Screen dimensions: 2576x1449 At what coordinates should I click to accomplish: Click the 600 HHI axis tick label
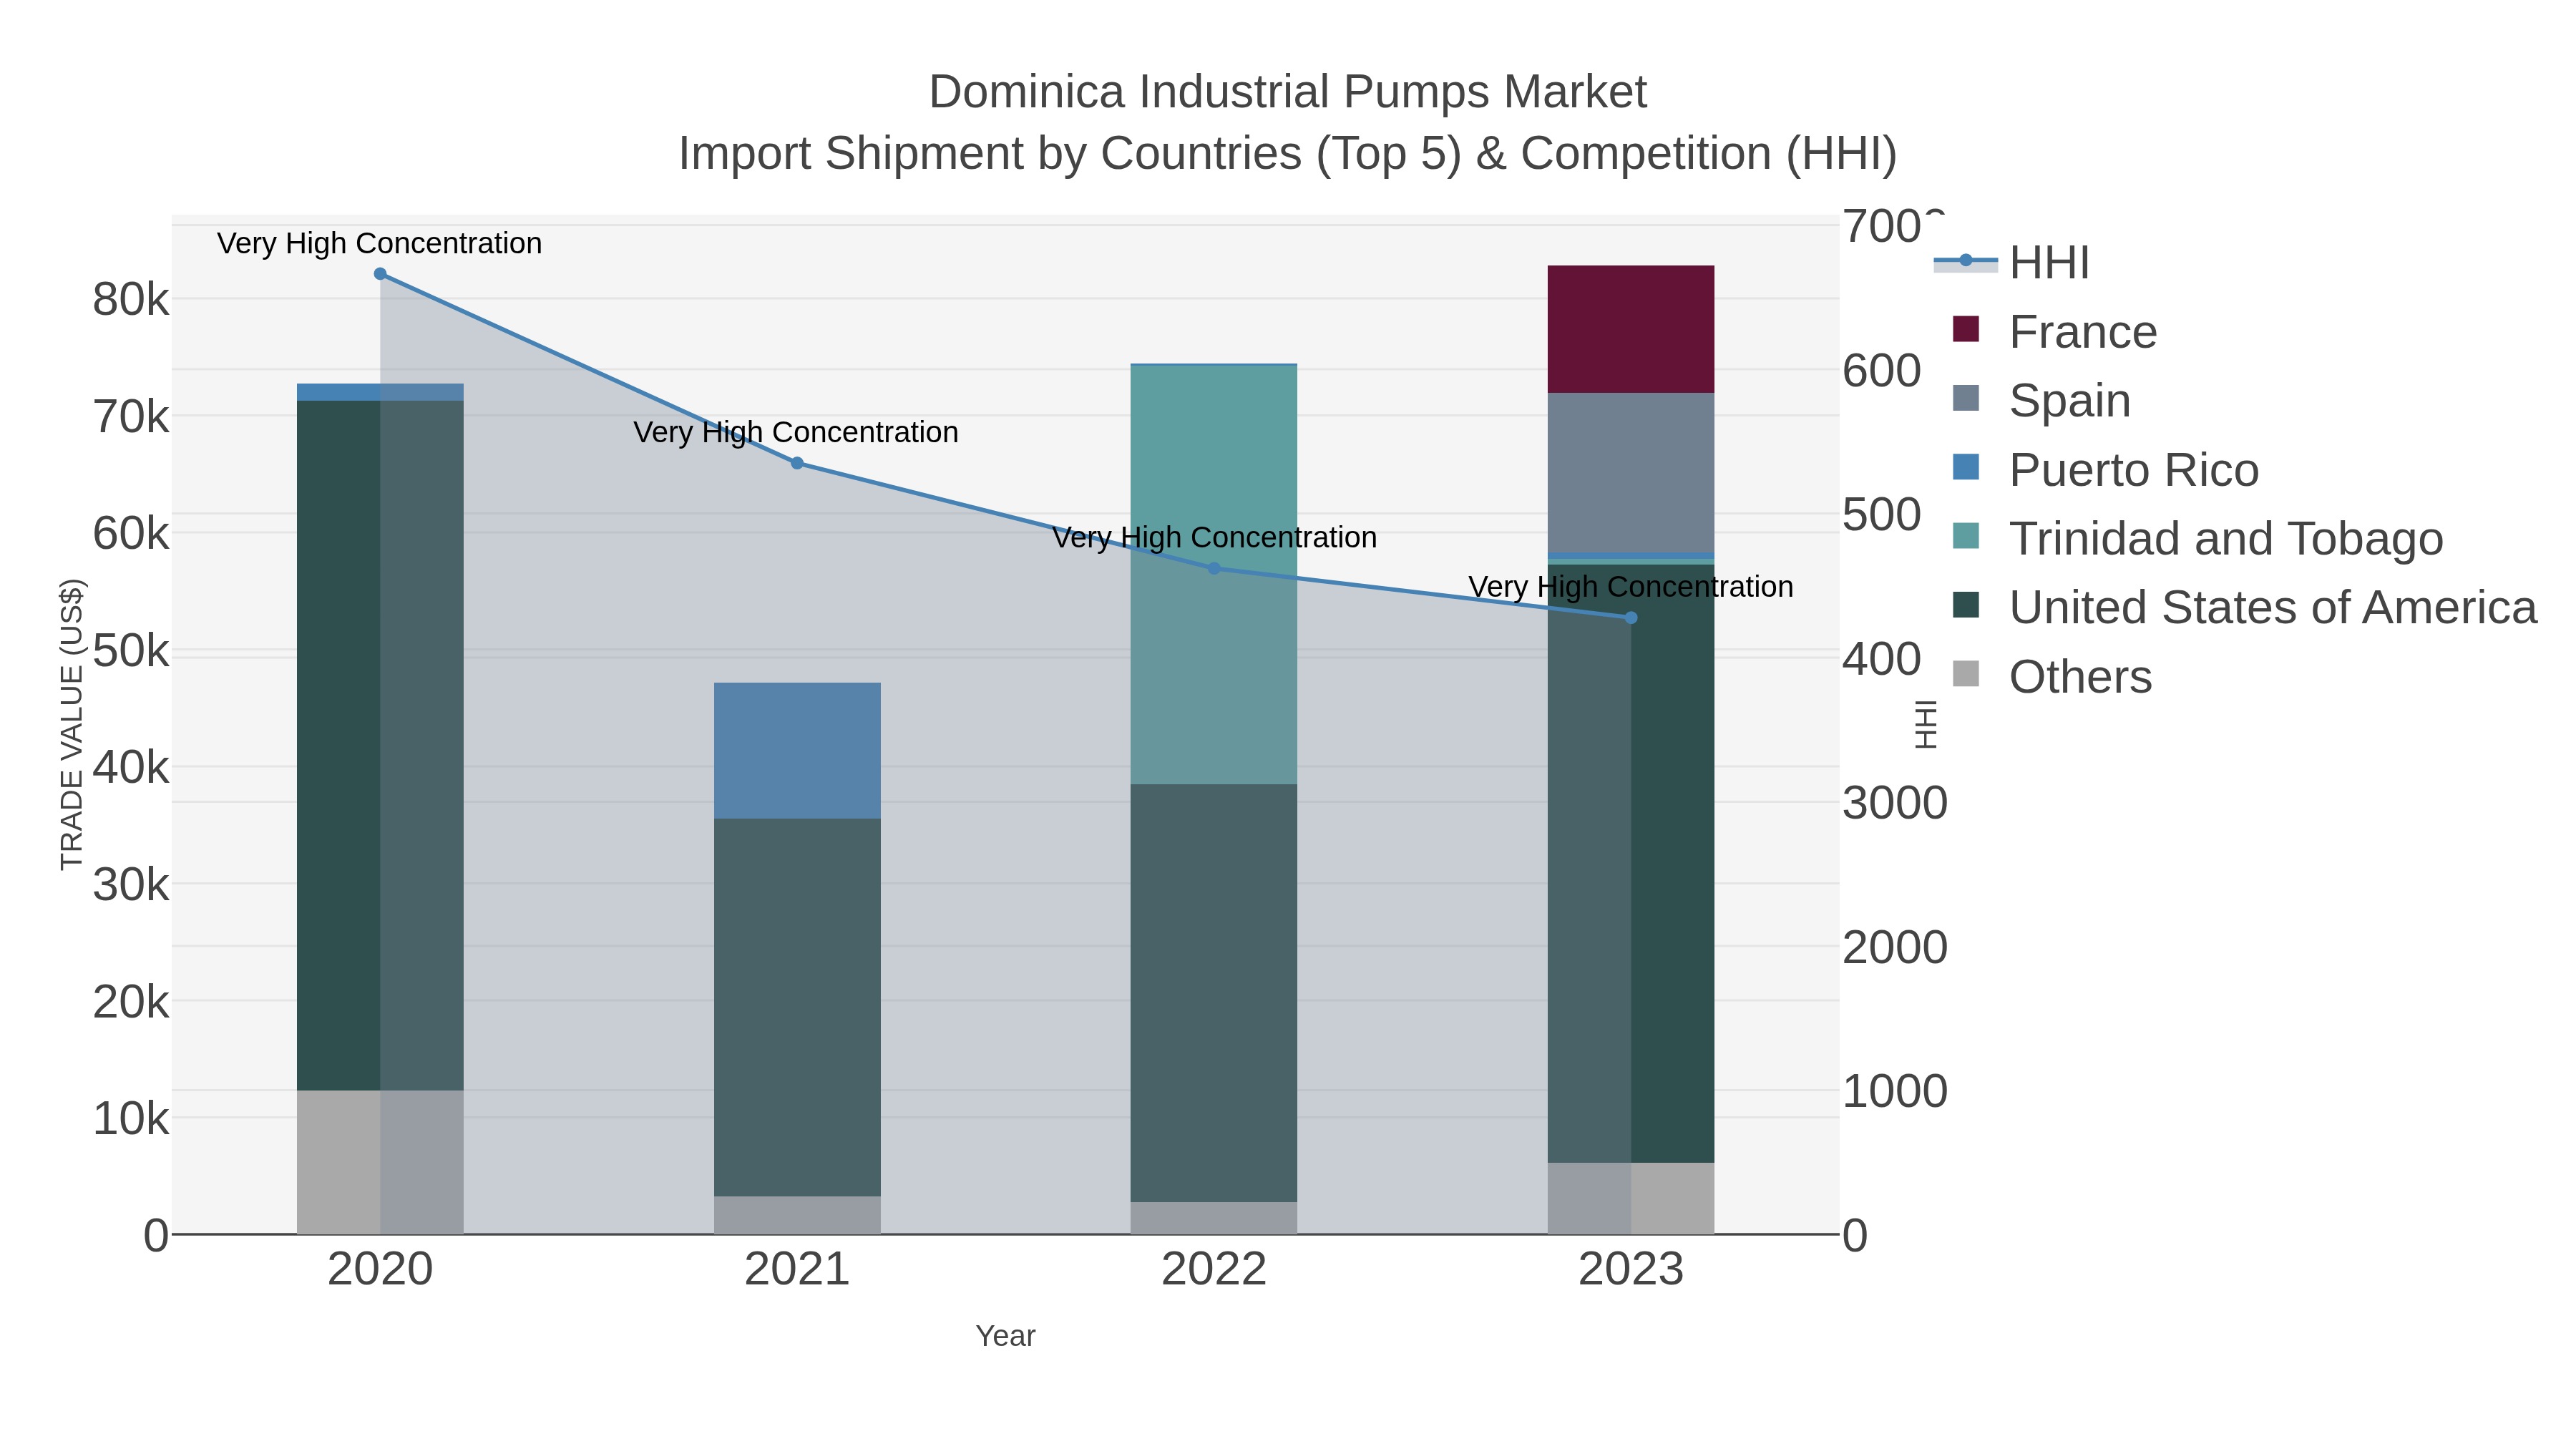[x=1882, y=371]
